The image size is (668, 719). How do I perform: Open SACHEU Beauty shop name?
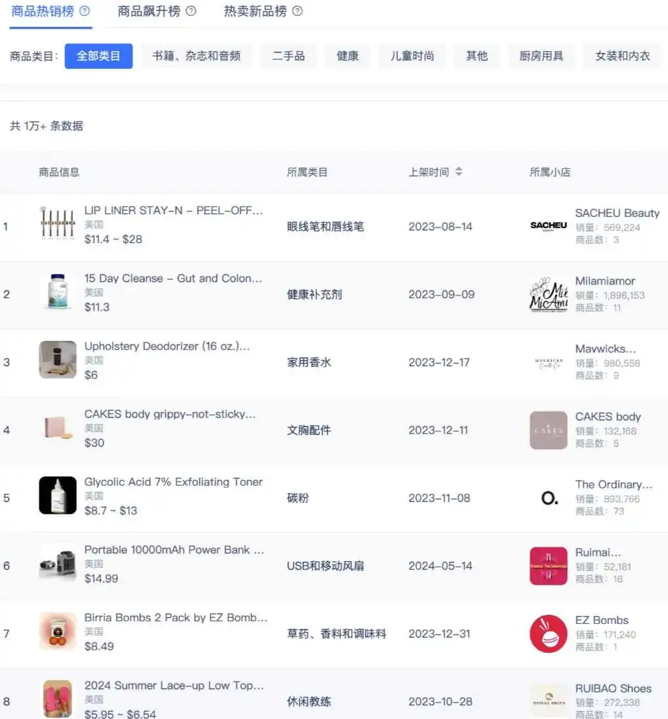617,213
